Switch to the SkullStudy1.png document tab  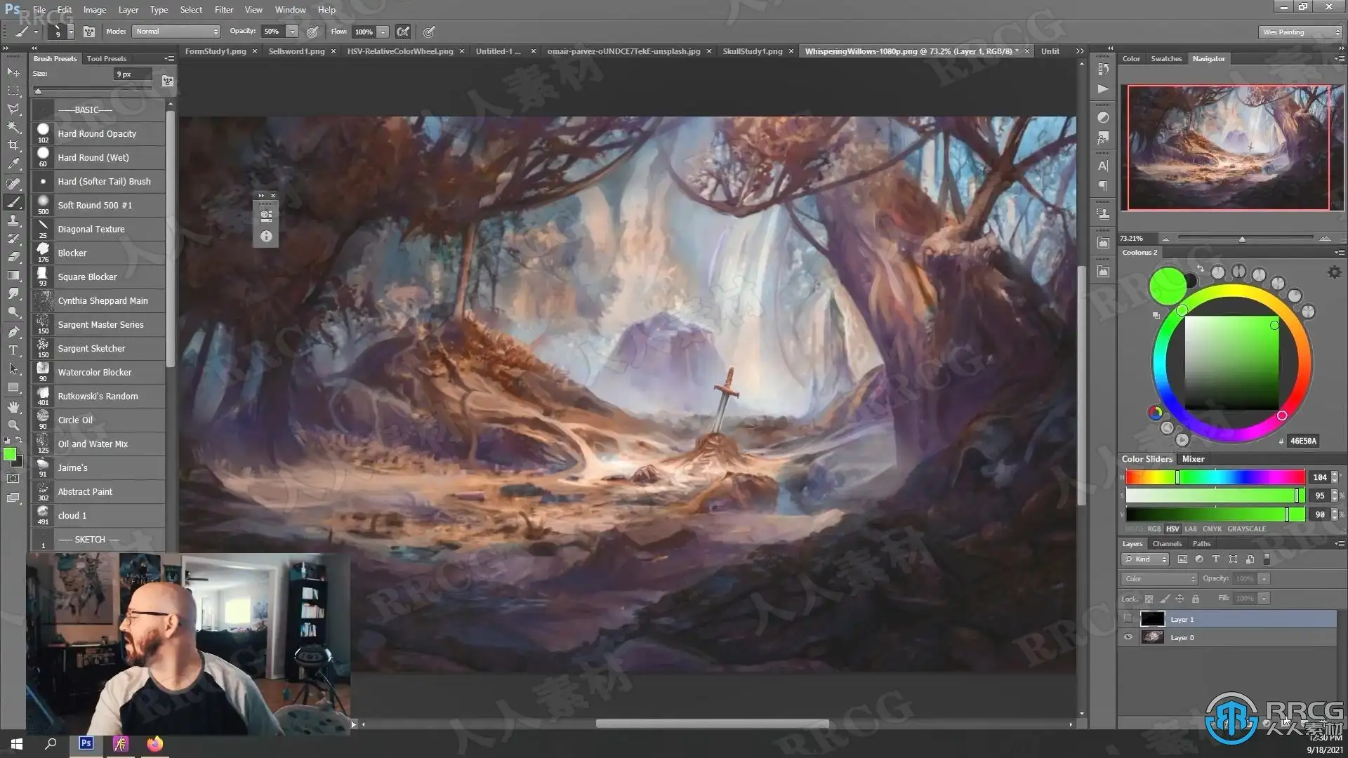point(752,51)
